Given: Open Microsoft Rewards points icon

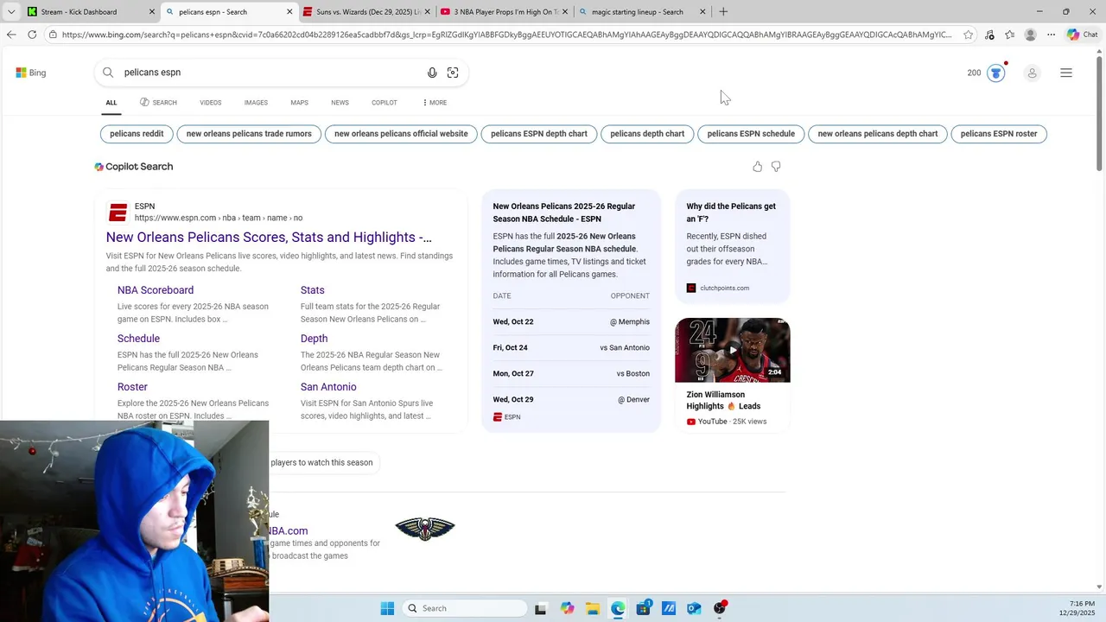Looking at the screenshot, I should point(996,73).
